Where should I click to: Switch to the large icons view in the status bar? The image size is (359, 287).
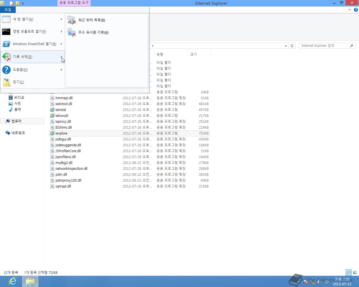355,272
